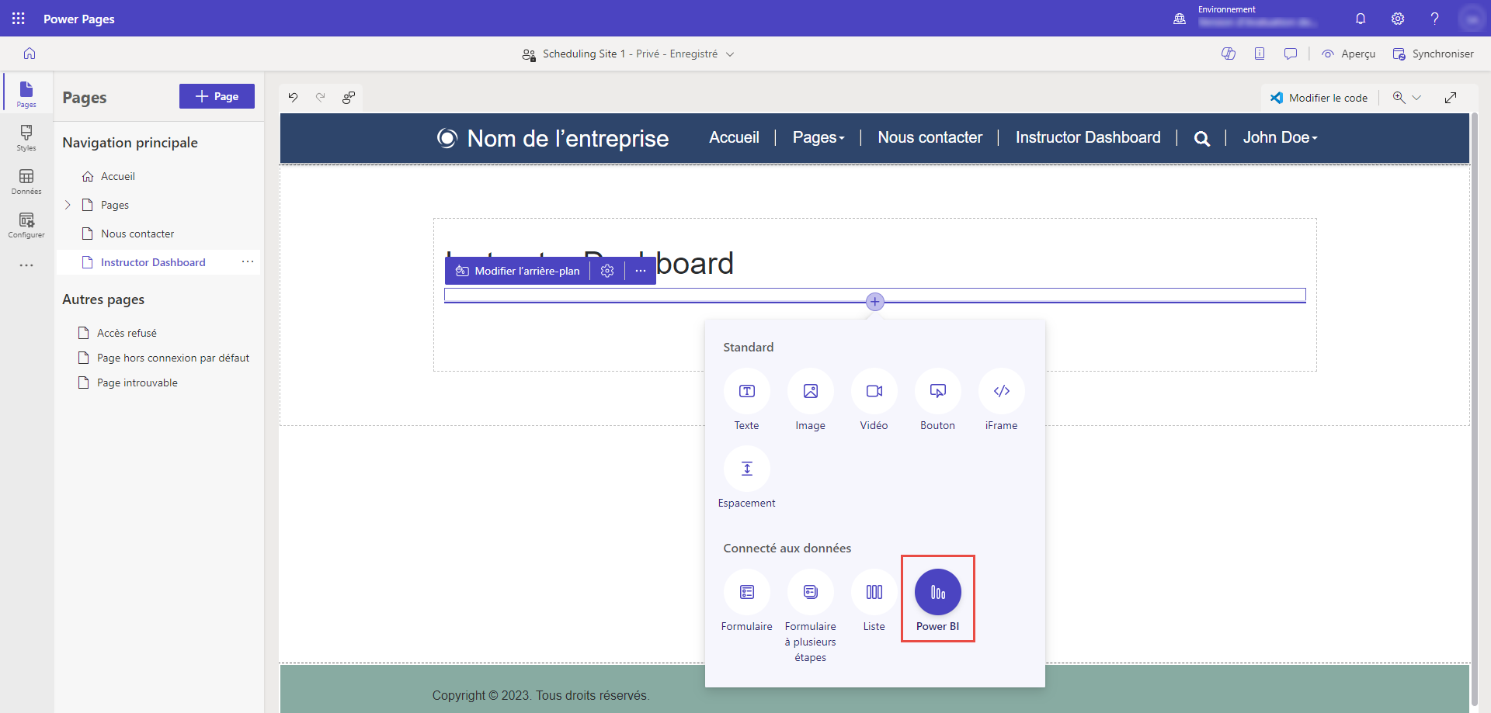Expand editor to full screen
Screen dimensions: 1491x713
(1451, 98)
